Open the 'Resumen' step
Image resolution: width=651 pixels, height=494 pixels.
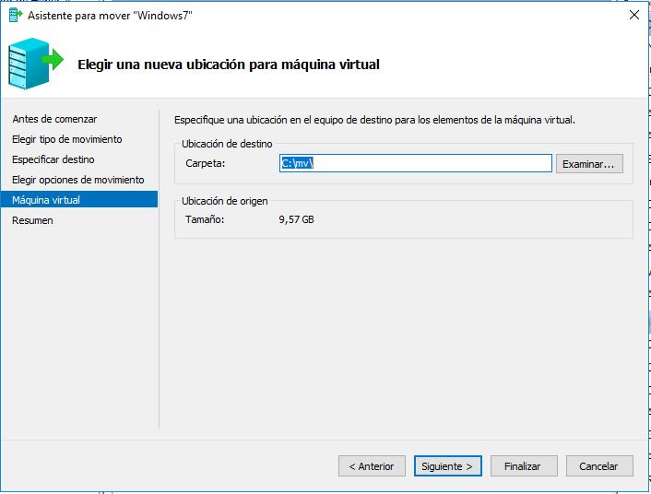pyautogui.click(x=32, y=220)
